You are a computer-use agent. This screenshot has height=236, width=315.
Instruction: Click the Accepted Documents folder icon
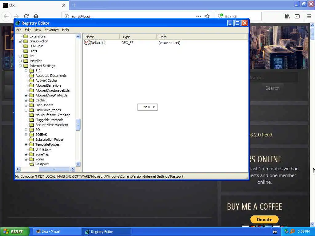pos(32,76)
